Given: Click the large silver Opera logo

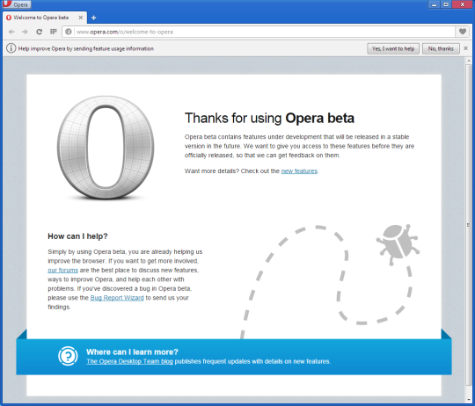Looking at the screenshot, I should 106,148.
